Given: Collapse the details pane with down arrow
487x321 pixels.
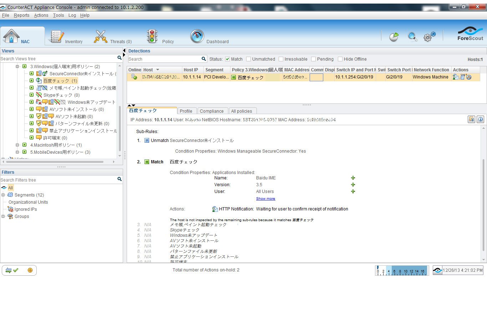Looking at the screenshot, I should tap(133, 106).
